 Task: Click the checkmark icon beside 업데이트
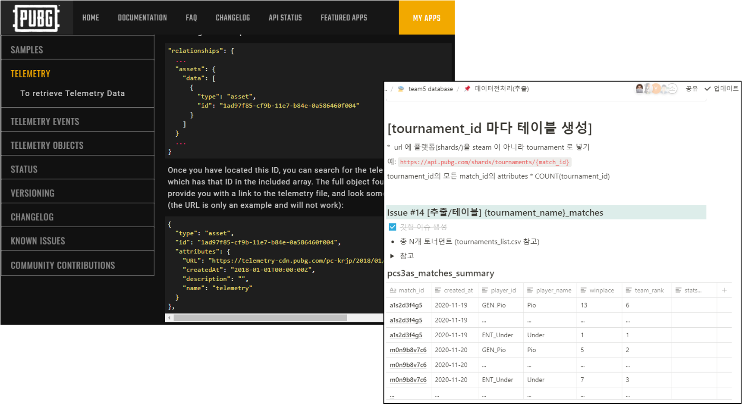pos(707,88)
